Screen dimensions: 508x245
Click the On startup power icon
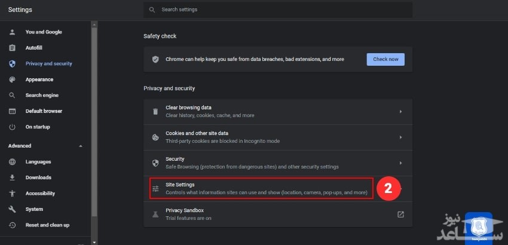coord(12,127)
